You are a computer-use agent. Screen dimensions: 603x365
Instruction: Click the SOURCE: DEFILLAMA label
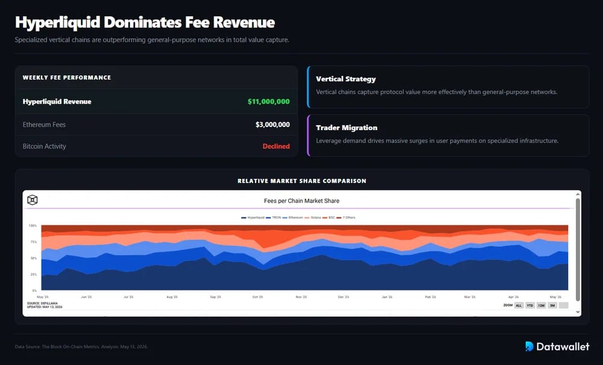pos(42,303)
